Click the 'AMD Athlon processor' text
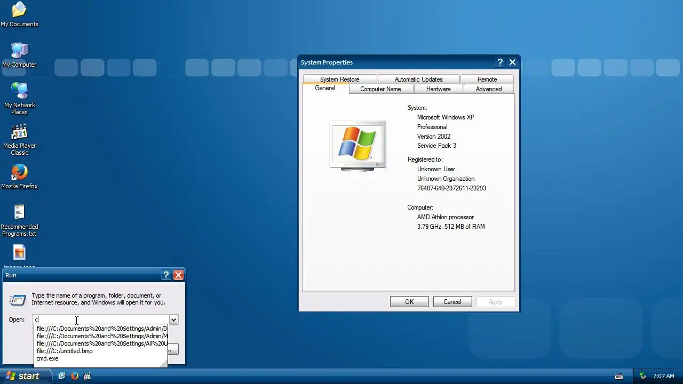This screenshot has height=384, width=683. point(446,217)
